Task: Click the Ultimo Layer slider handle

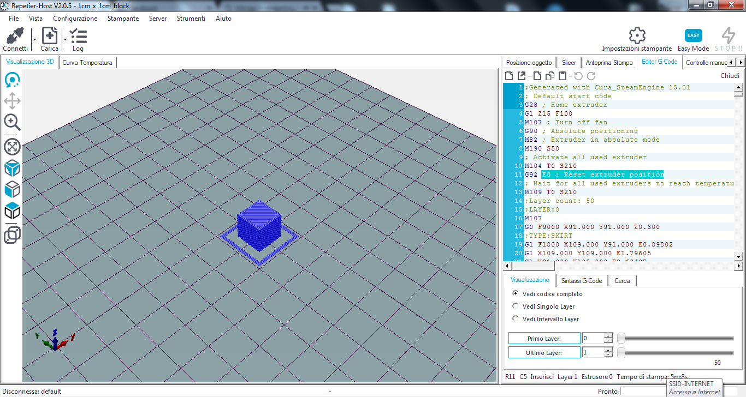Action: click(x=621, y=353)
